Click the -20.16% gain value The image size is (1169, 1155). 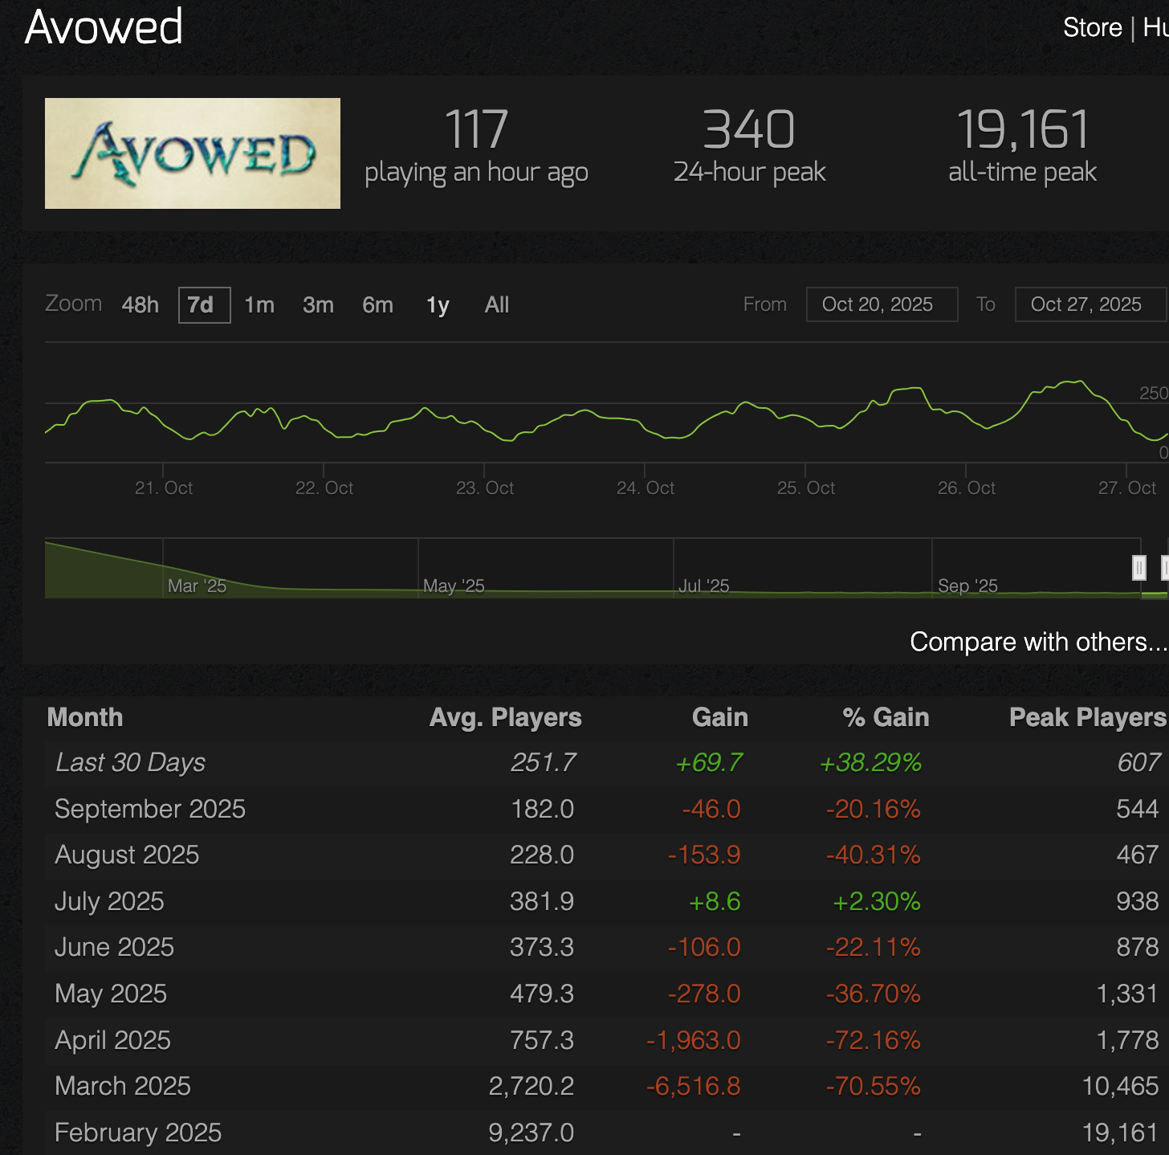tap(874, 809)
